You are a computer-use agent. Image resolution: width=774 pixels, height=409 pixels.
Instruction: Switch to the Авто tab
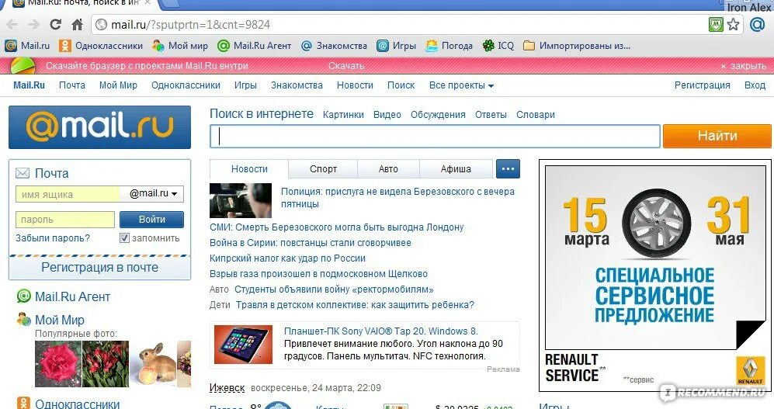388,168
